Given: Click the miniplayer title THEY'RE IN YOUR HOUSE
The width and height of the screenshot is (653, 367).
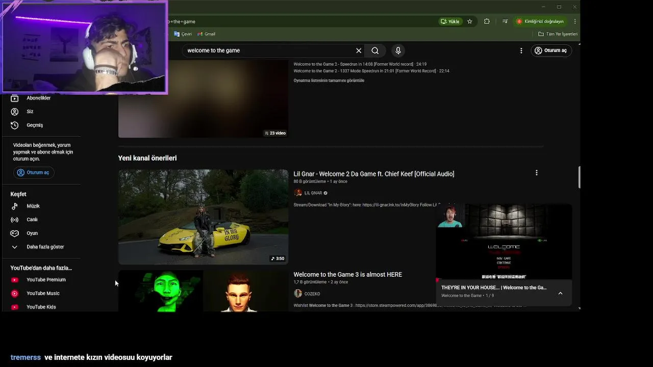Looking at the screenshot, I should click(494, 287).
